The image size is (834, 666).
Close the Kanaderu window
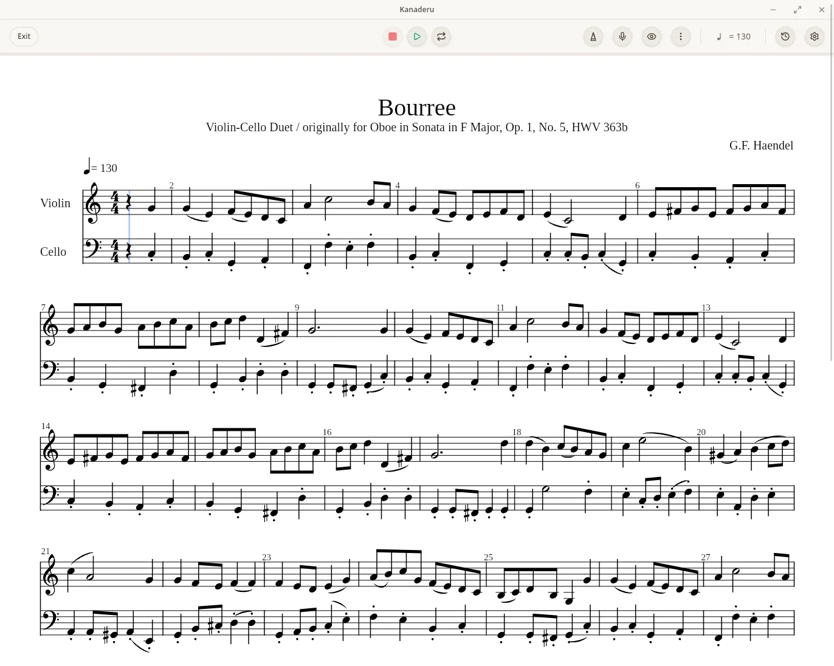coord(822,9)
